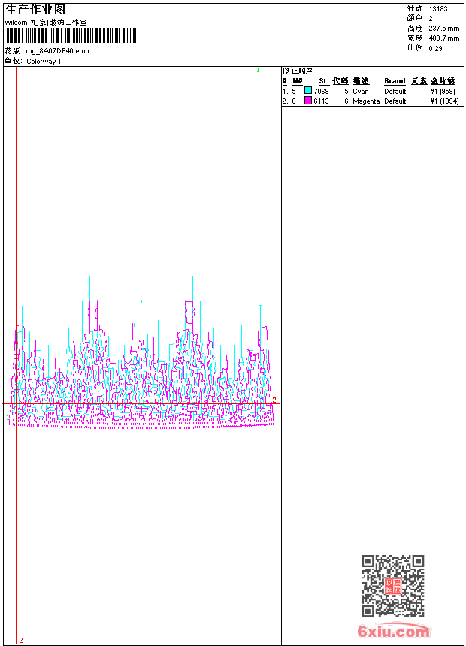
Task: Click the Cyan description text
Action: point(361,92)
